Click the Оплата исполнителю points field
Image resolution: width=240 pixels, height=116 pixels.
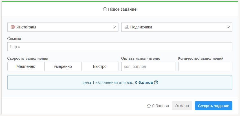click(148, 66)
